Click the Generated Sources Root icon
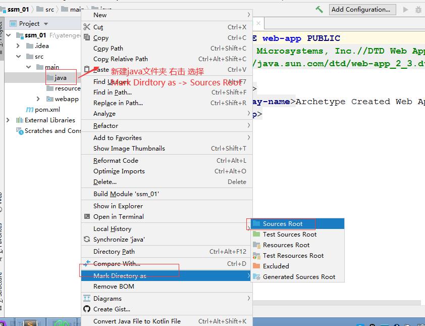The height and width of the screenshot is (326, 425). (257, 277)
